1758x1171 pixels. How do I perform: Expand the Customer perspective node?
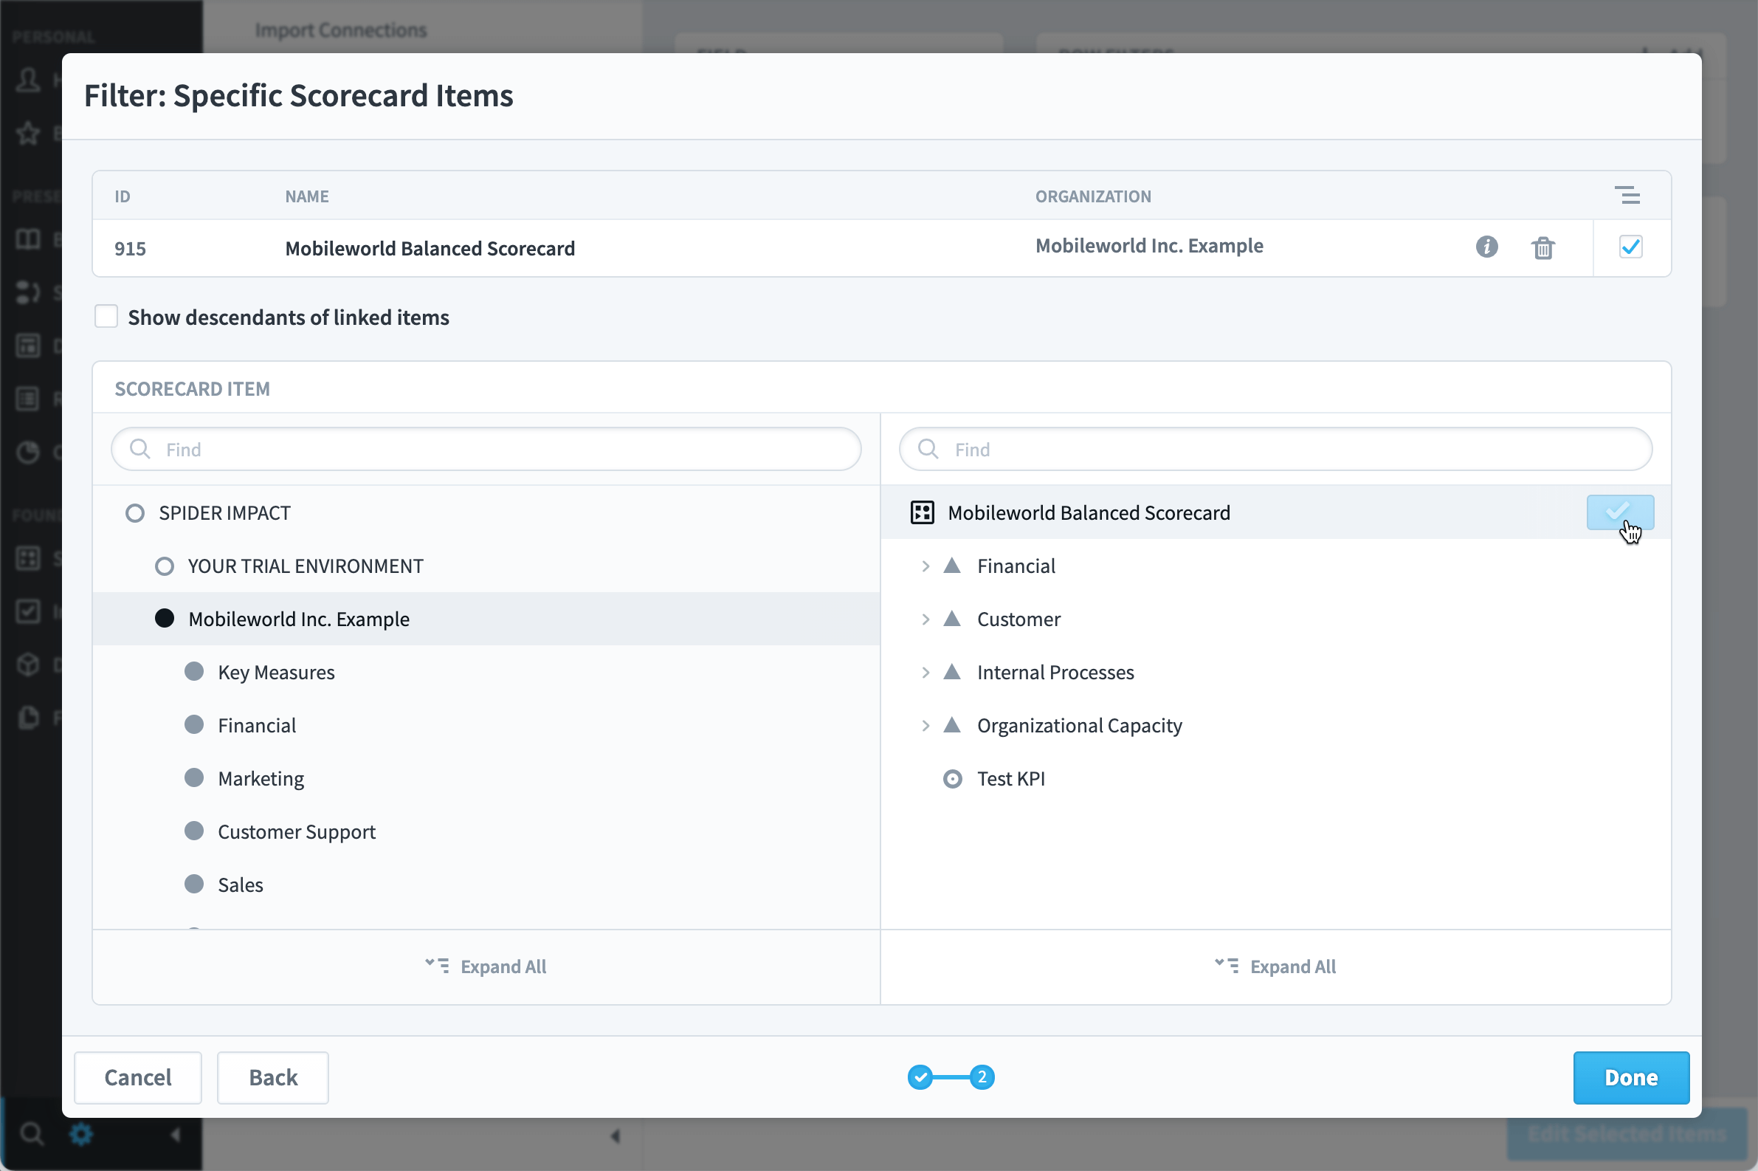pos(925,619)
